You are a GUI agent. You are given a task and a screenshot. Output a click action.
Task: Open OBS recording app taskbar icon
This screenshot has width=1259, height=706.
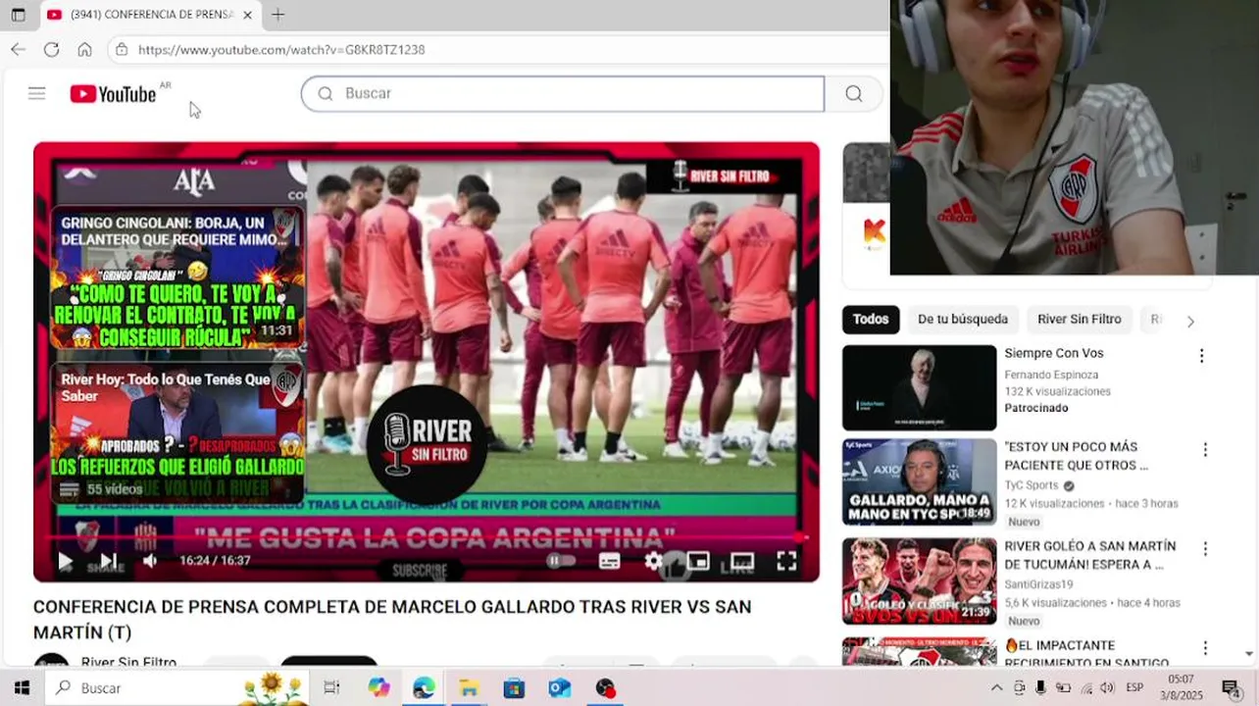[605, 688]
